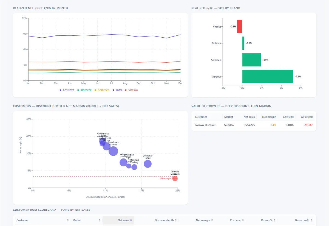Click the Kelvora Stores bubble

coord(124,162)
